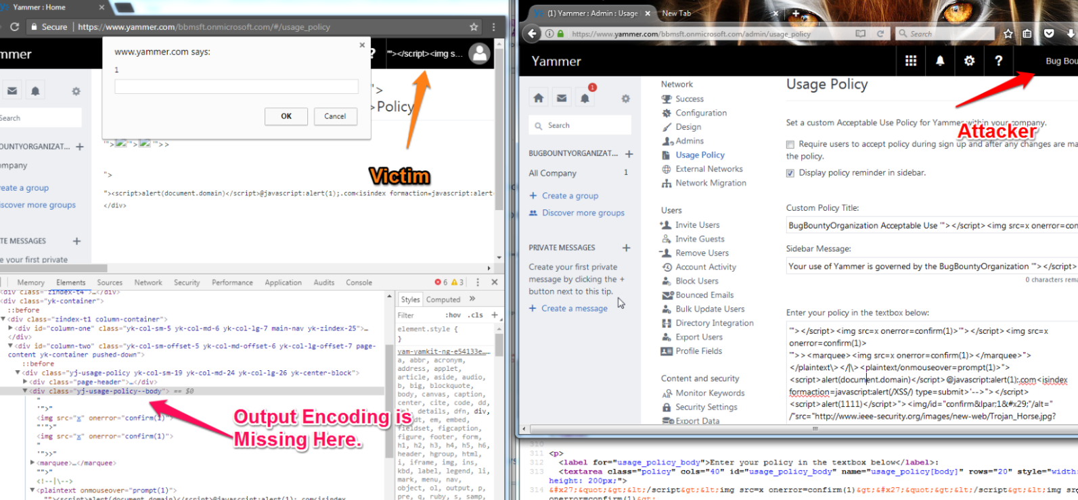The image size is (1078, 500).
Task: Open DevTools three-dot menu
Action: (x=478, y=282)
